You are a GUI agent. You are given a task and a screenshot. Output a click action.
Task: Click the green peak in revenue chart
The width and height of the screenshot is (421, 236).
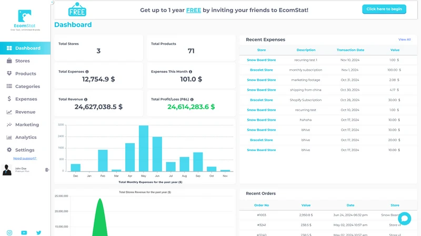[100, 217]
